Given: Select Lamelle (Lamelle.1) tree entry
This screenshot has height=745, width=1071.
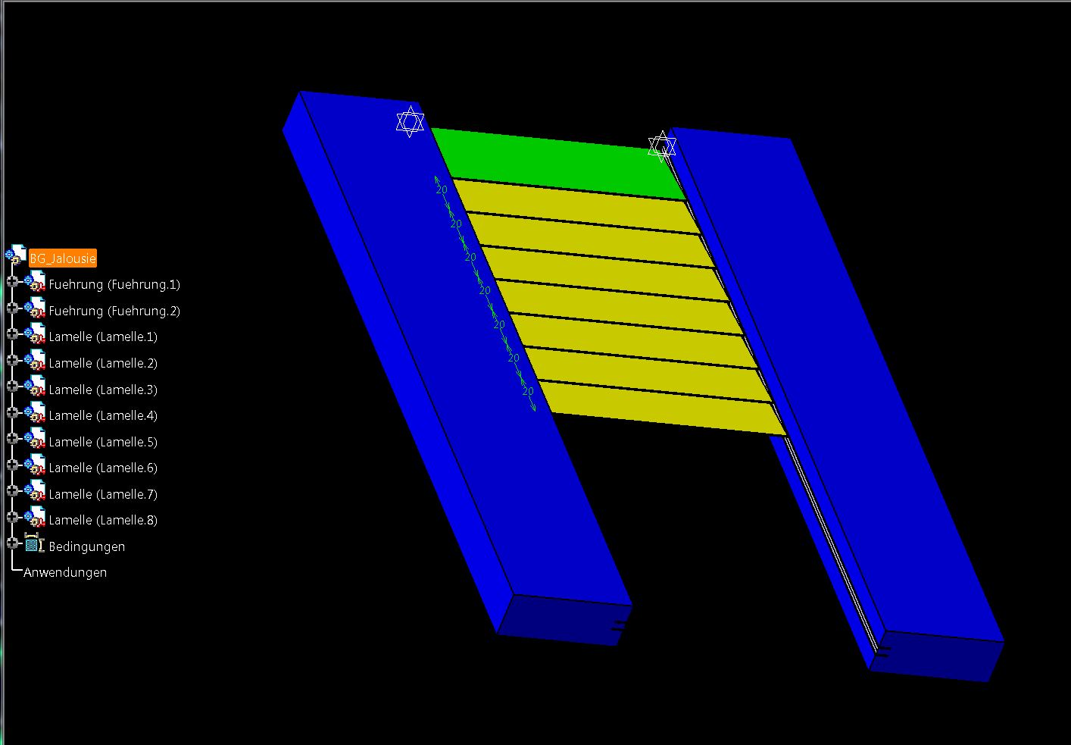Looking at the screenshot, I should [103, 337].
